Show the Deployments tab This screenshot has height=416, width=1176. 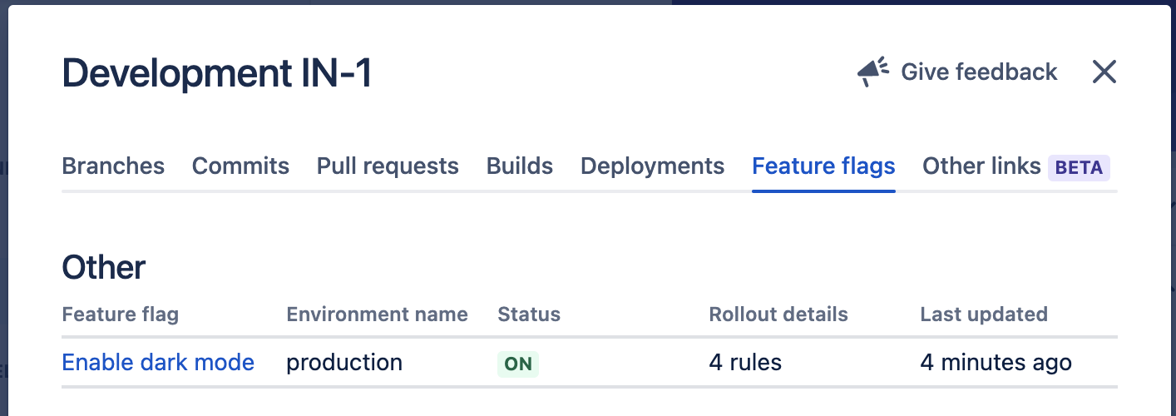(x=652, y=166)
